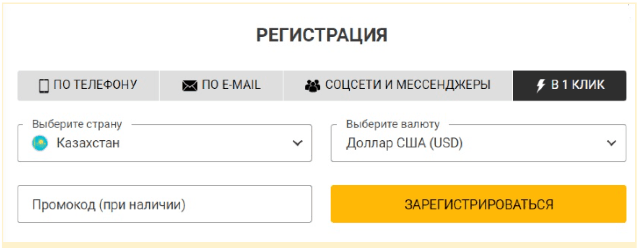Select the В 1 КЛИК tab

pos(569,85)
